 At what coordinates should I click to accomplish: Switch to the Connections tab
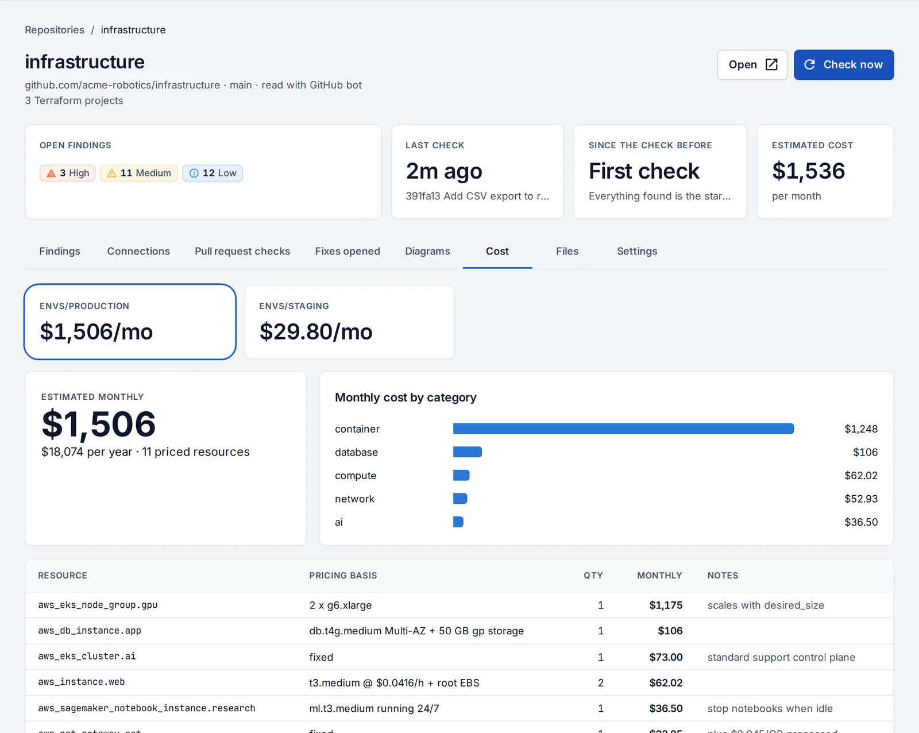tap(138, 251)
